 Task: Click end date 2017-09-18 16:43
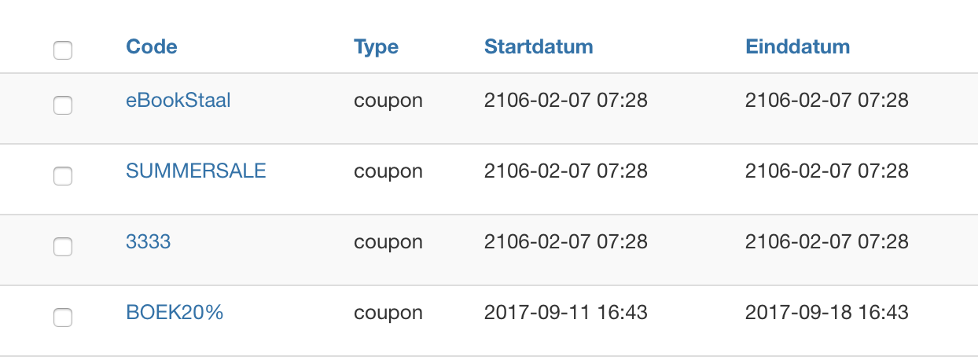point(826,312)
